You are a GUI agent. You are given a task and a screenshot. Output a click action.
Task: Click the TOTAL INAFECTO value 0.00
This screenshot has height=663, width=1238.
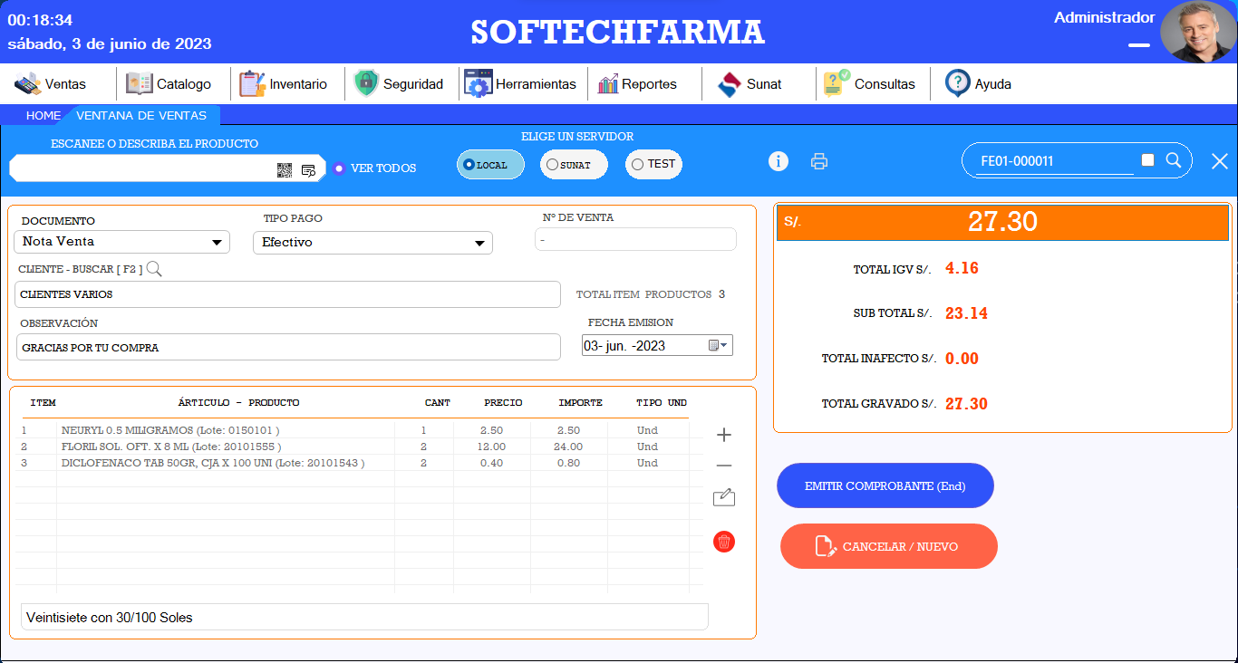click(x=962, y=359)
